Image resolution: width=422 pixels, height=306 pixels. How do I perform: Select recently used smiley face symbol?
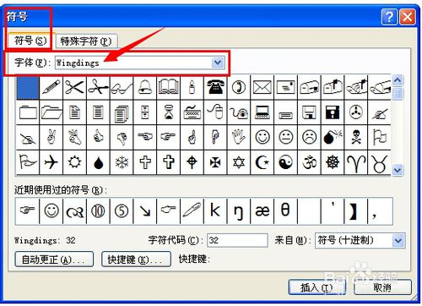click(51, 211)
